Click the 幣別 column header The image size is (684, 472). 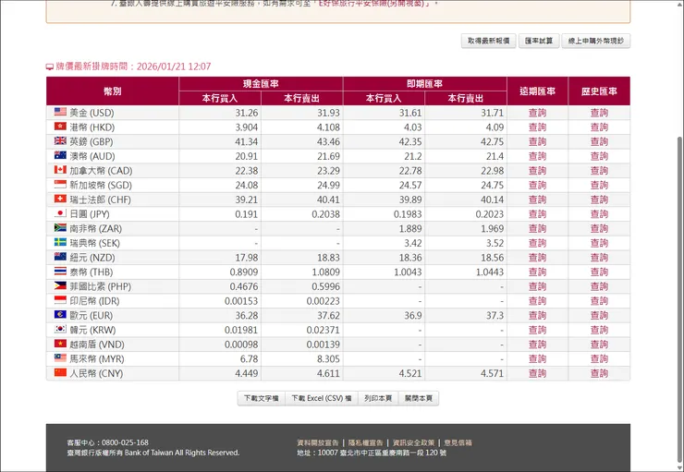(113, 91)
